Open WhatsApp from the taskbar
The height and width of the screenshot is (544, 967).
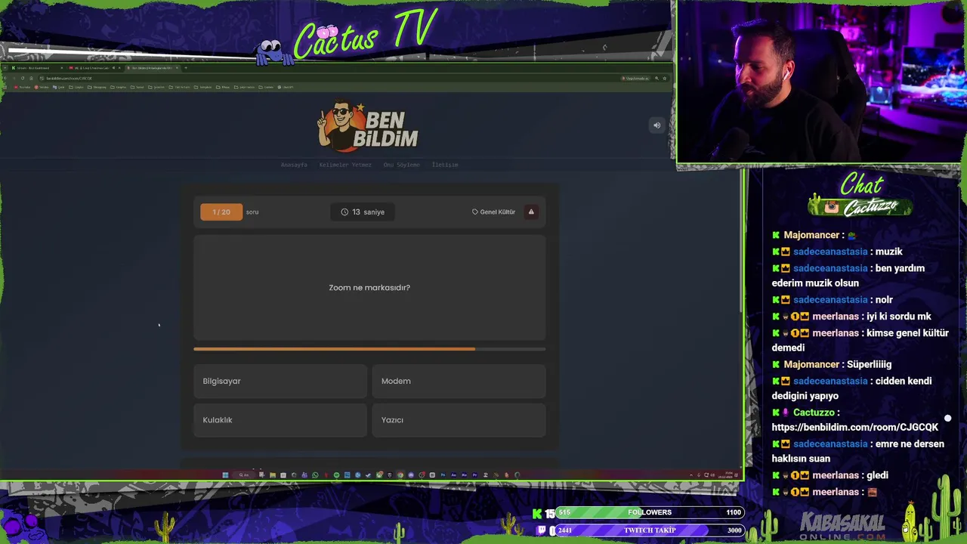315,475
